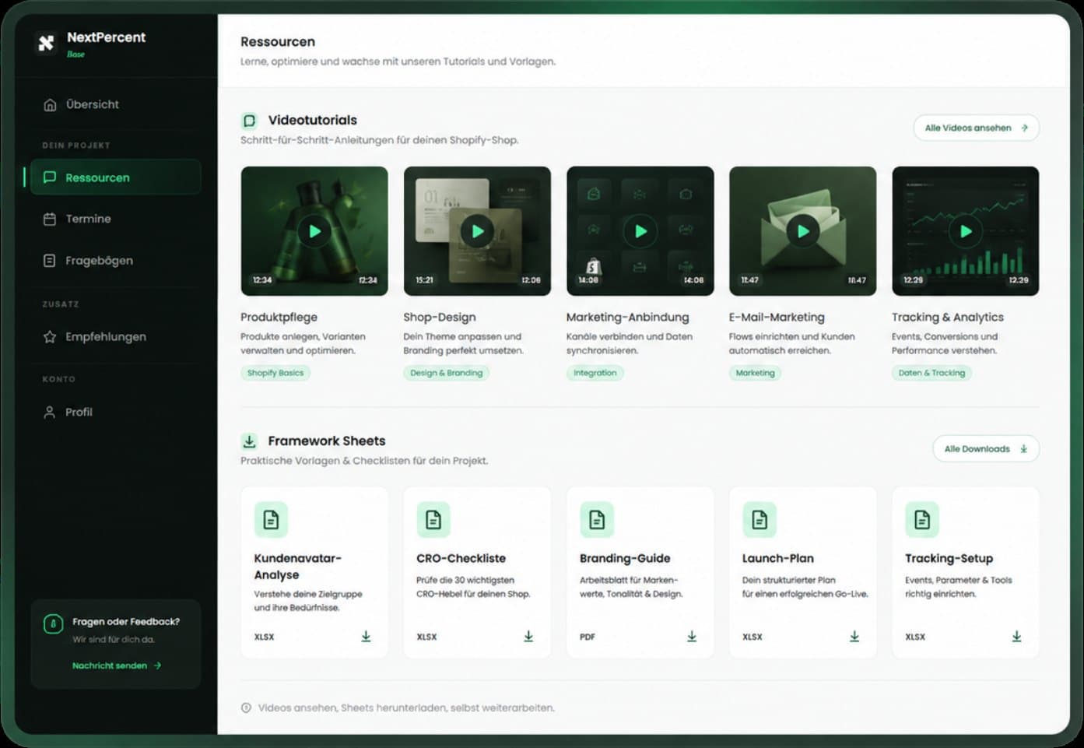Select Ressourcen in the sidebar
The width and height of the screenshot is (1084, 748).
115,177
